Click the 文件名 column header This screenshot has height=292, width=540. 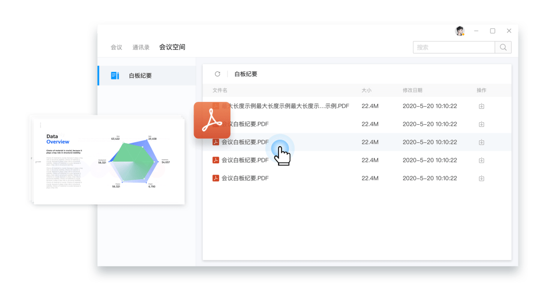[x=220, y=90]
